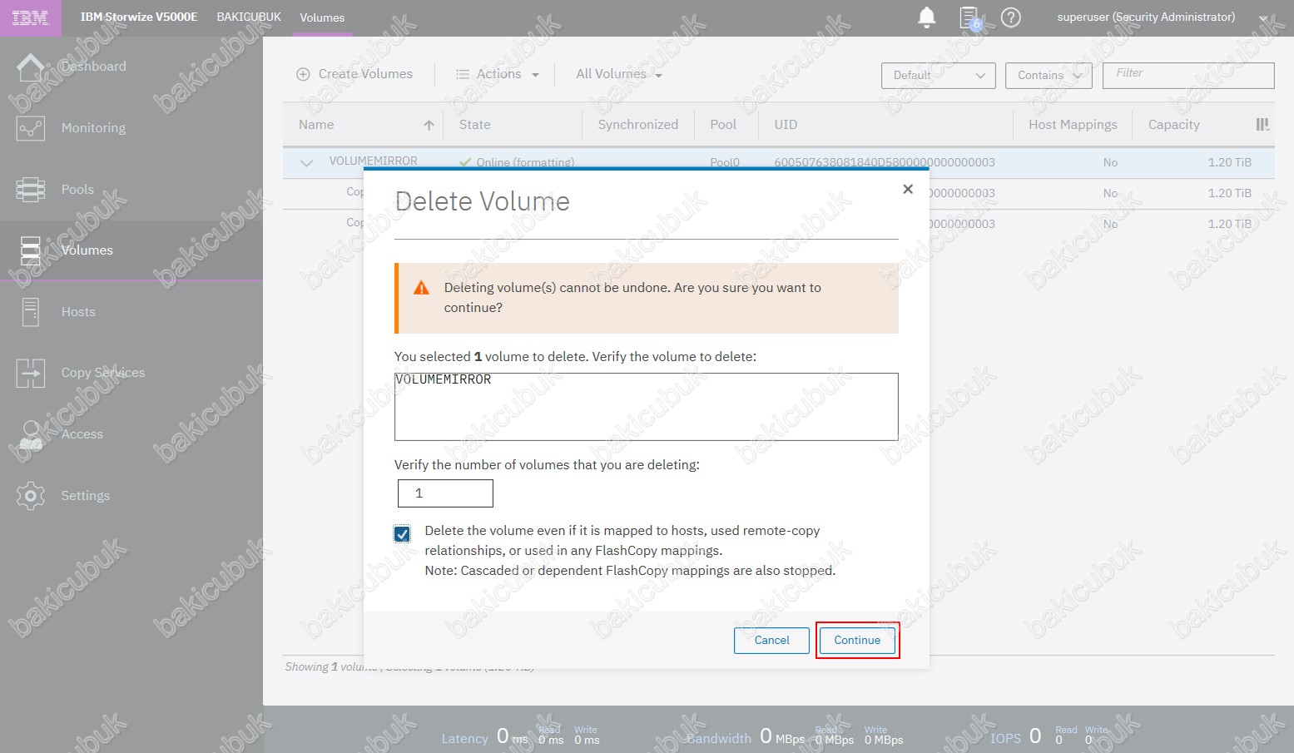Click the BAKICUBUK system name in header
The image size is (1294, 753).
(249, 17)
